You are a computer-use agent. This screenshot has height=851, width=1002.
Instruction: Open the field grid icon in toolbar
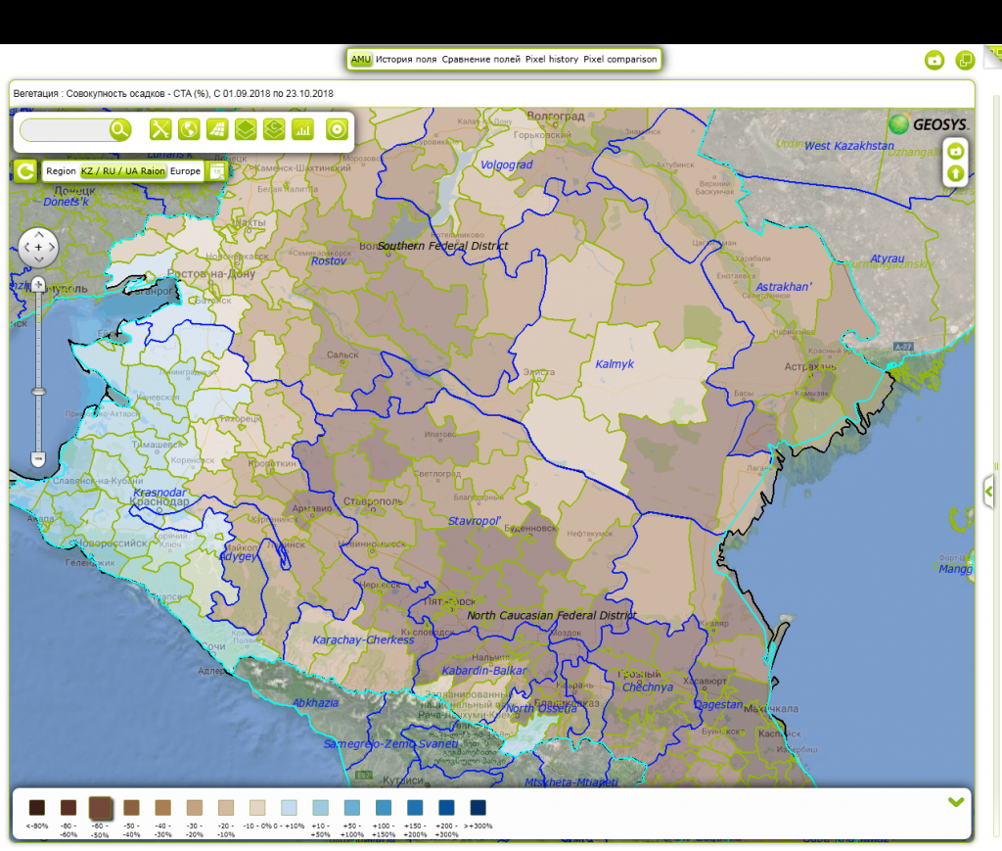[217, 130]
